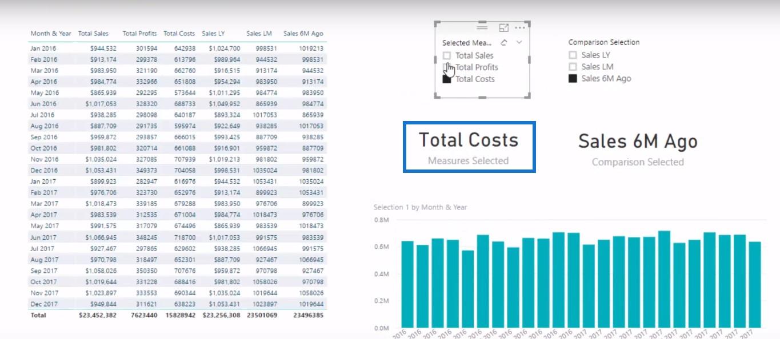780x339 pixels.
Task: Click the 573644 Total Costs cell for May 2016
Action: pyautogui.click(x=185, y=93)
